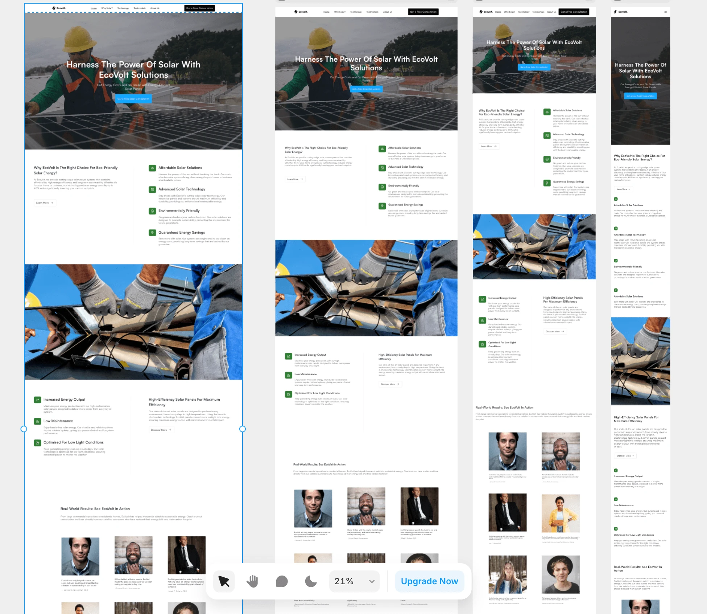The image size is (707, 614).
Task: Click Learn More button in tablet frame
Action: pyautogui.click(x=489, y=146)
